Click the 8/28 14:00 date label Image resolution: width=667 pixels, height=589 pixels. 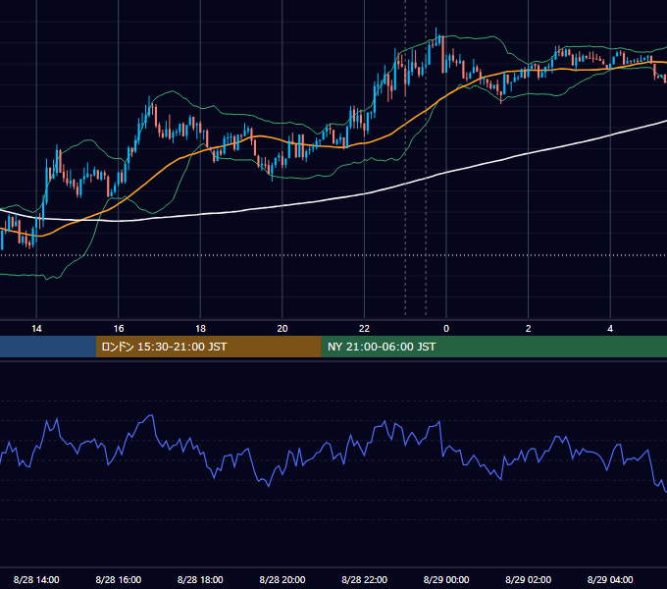point(36,579)
